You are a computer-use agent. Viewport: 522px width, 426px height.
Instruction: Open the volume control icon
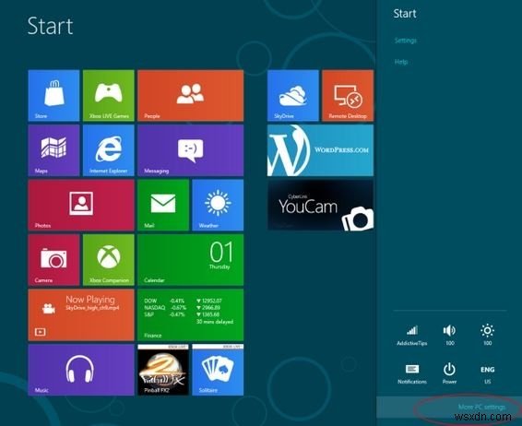pyautogui.click(x=449, y=335)
